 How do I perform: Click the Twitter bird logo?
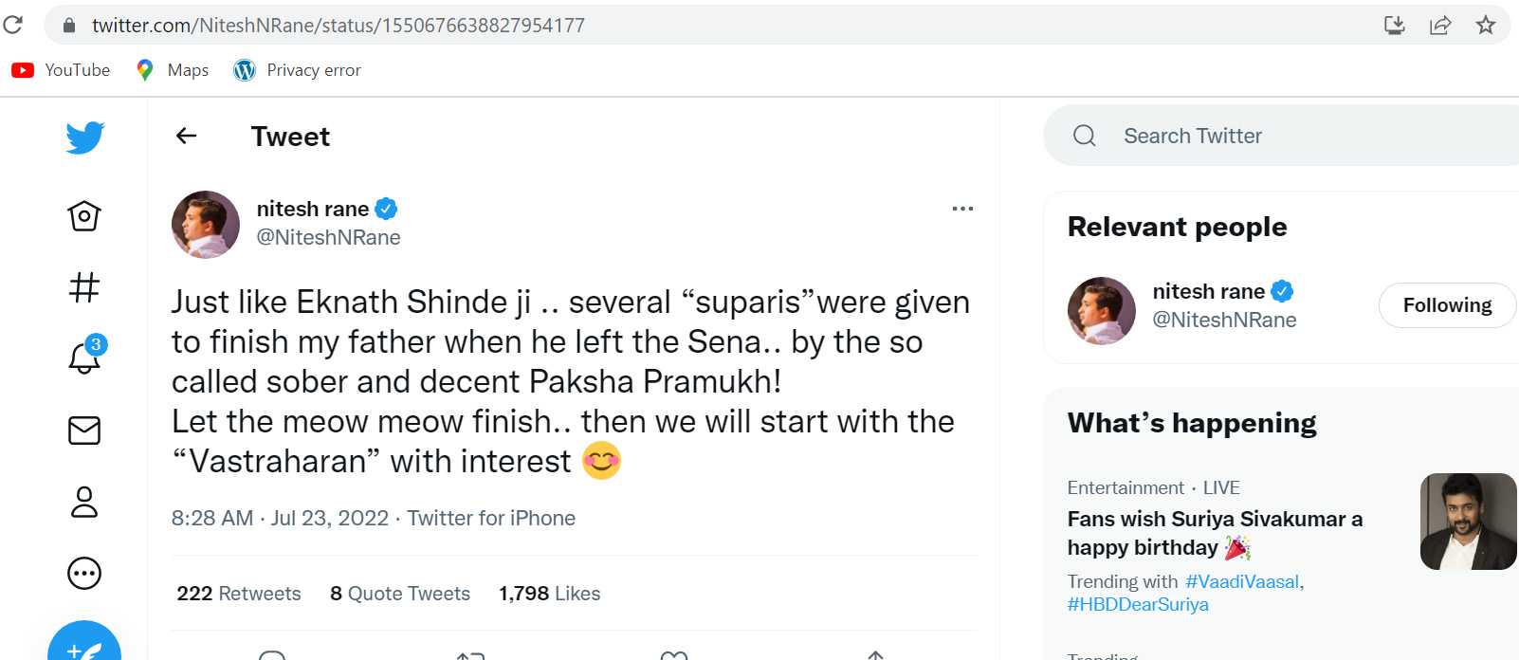click(x=84, y=137)
